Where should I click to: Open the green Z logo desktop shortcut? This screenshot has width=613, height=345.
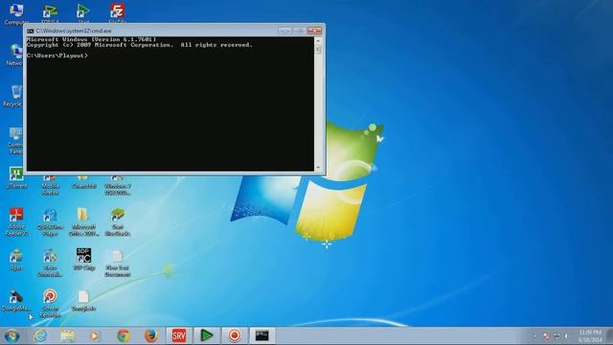point(50,12)
